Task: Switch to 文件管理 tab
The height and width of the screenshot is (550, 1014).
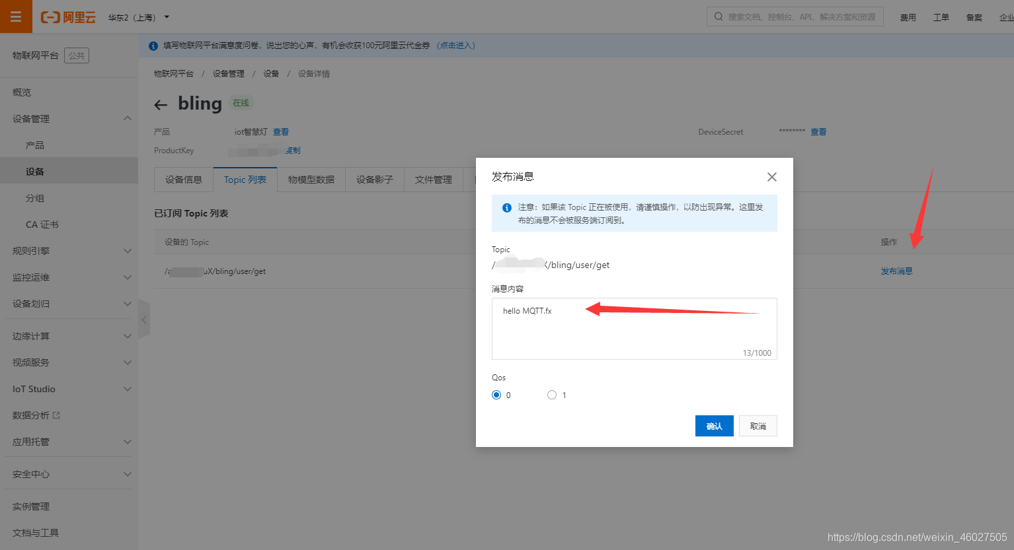Action: (x=434, y=180)
